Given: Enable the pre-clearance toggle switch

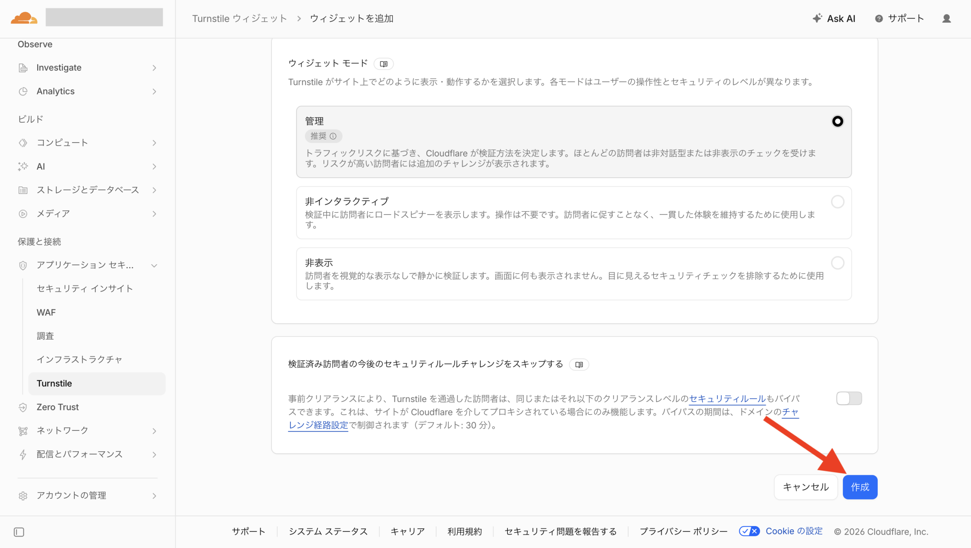Looking at the screenshot, I should click(x=849, y=398).
